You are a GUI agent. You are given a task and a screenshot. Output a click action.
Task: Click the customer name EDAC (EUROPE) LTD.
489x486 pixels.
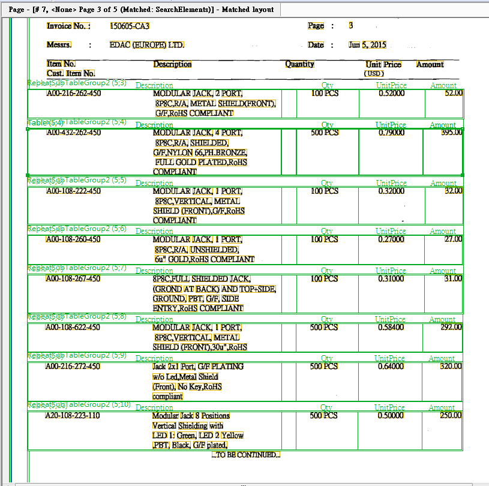pos(147,45)
